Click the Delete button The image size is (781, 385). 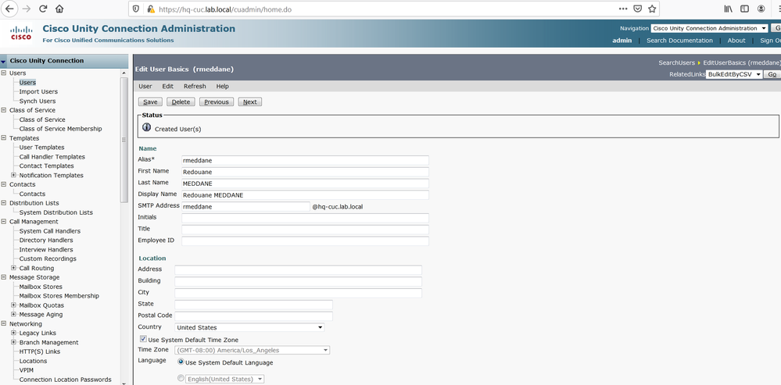[x=181, y=102]
